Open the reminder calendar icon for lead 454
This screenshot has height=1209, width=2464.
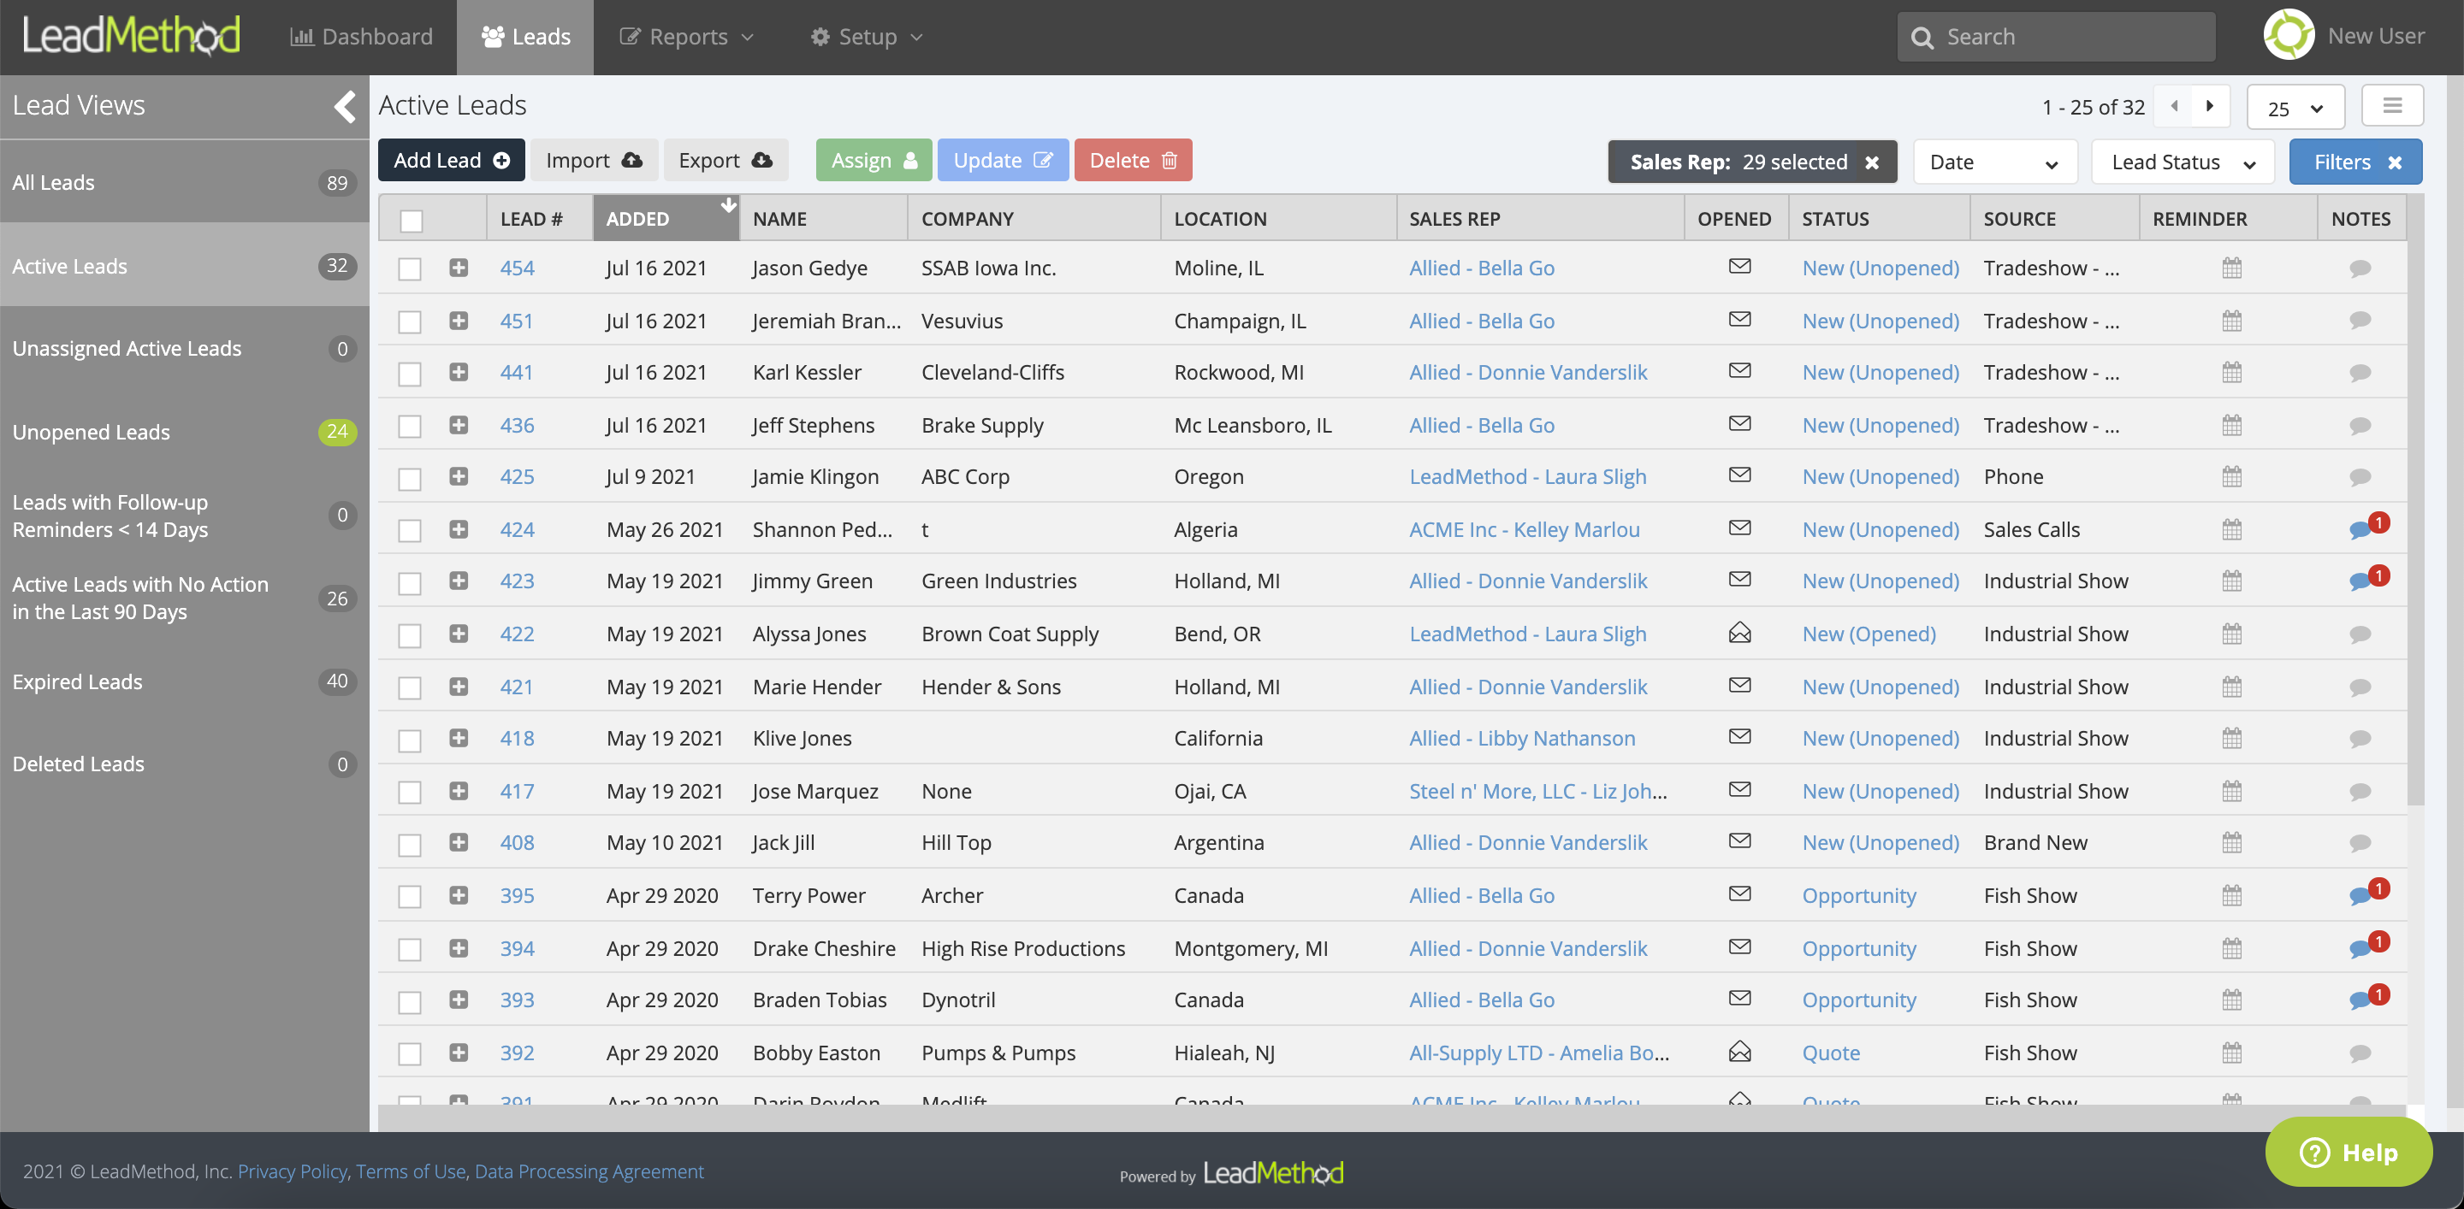coord(2231,268)
